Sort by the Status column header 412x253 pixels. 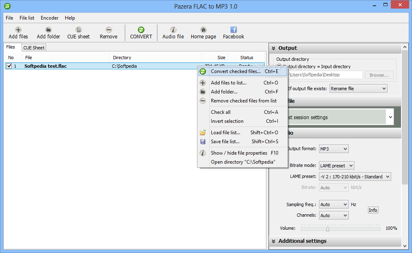pos(246,58)
